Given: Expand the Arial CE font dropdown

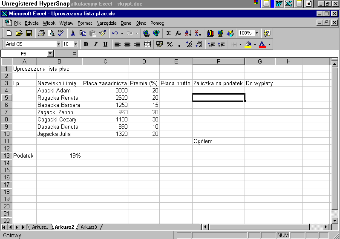Looking at the screenshot, I should (58, 44).
